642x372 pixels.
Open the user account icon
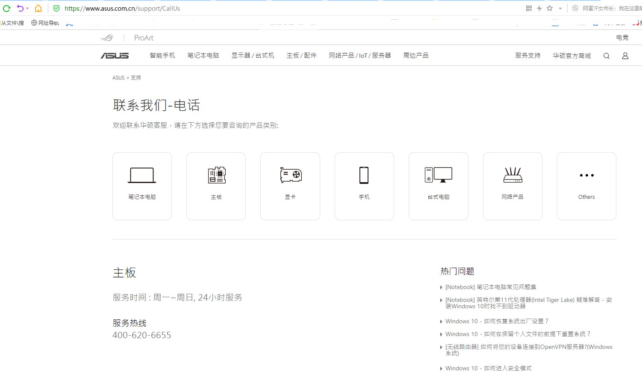coord(625,56)
